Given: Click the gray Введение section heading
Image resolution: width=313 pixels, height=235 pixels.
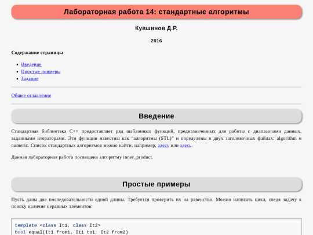Looking at the screenshot, I should coord(156,116).
